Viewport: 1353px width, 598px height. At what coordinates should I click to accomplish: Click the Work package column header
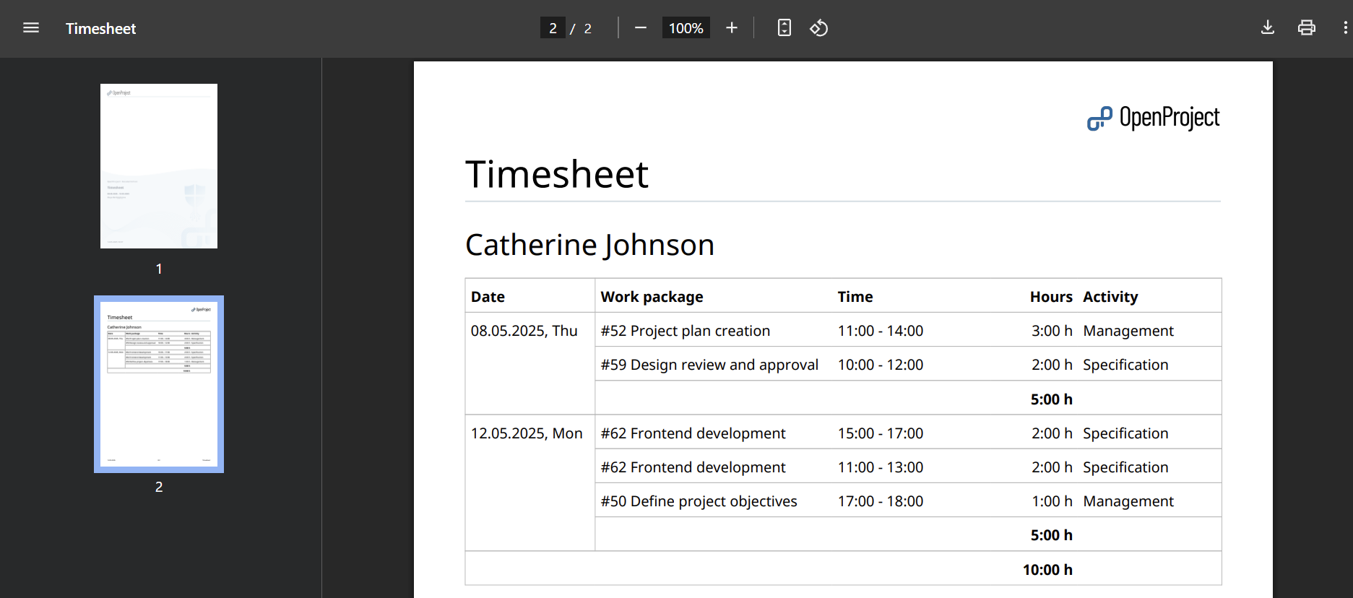(x=652, y=297)
